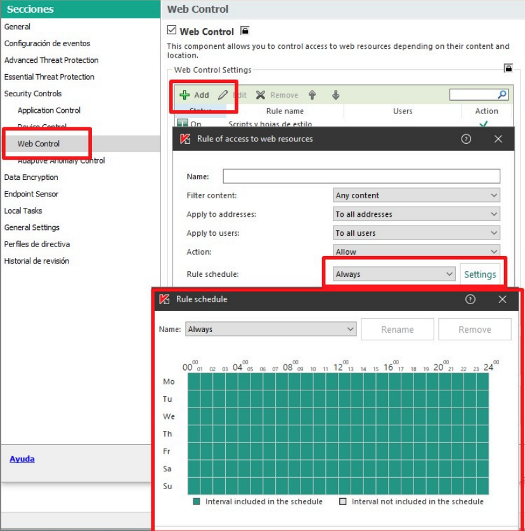Expand the schedule Name dropdown

[x=271, y=329]
